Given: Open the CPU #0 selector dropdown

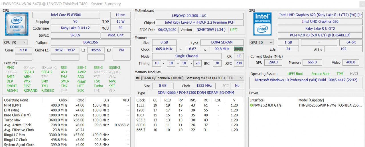Looking at the screenshot, I should coord(15,42).
